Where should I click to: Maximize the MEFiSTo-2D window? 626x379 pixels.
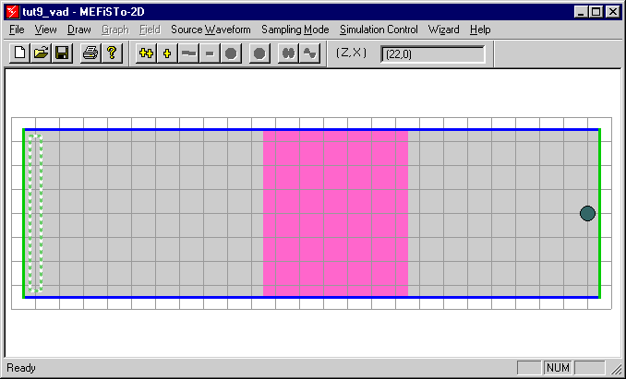click(x=596, y=12)
